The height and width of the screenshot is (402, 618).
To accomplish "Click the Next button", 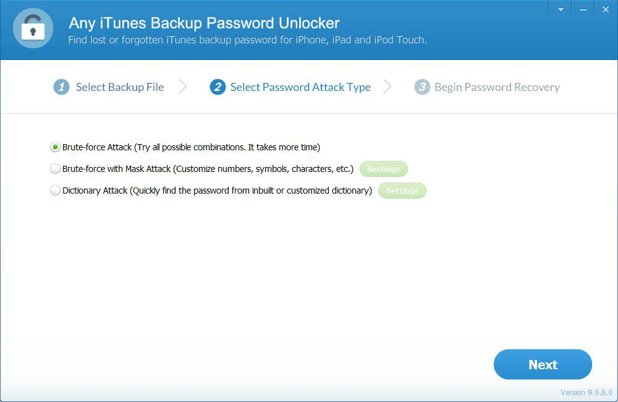I will tap(543, 364).
